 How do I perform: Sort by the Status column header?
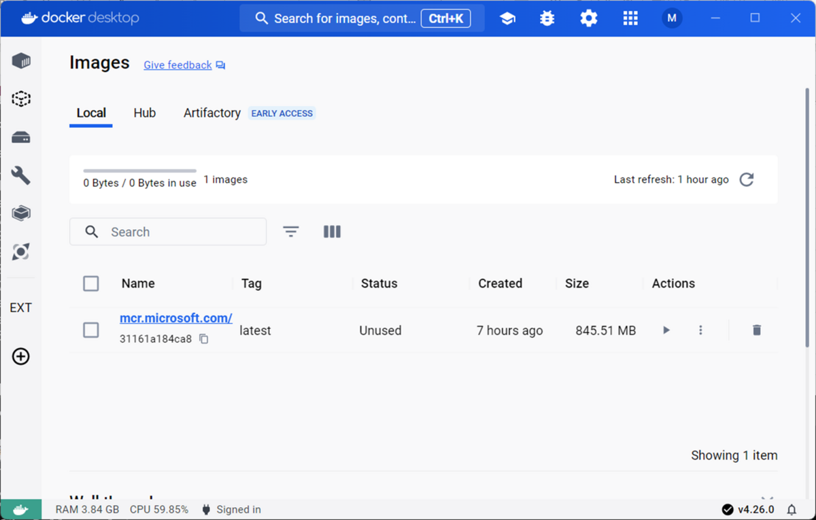tap(379, 283)
